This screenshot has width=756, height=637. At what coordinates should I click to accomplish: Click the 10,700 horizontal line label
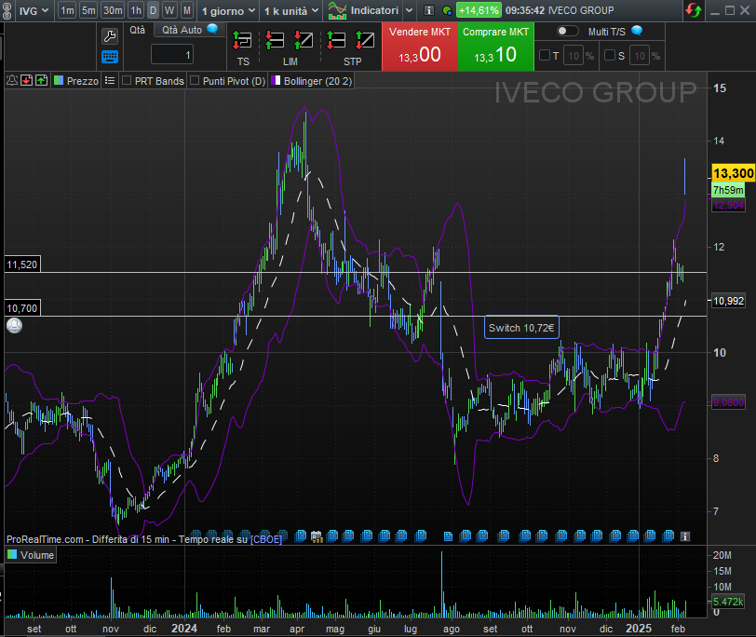pyautogui.click(x=22, y=308)
